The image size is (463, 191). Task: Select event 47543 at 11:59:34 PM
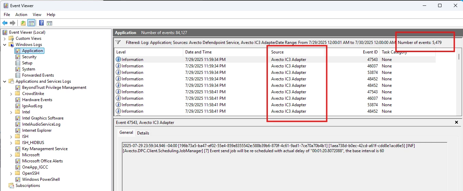(275, 60)
